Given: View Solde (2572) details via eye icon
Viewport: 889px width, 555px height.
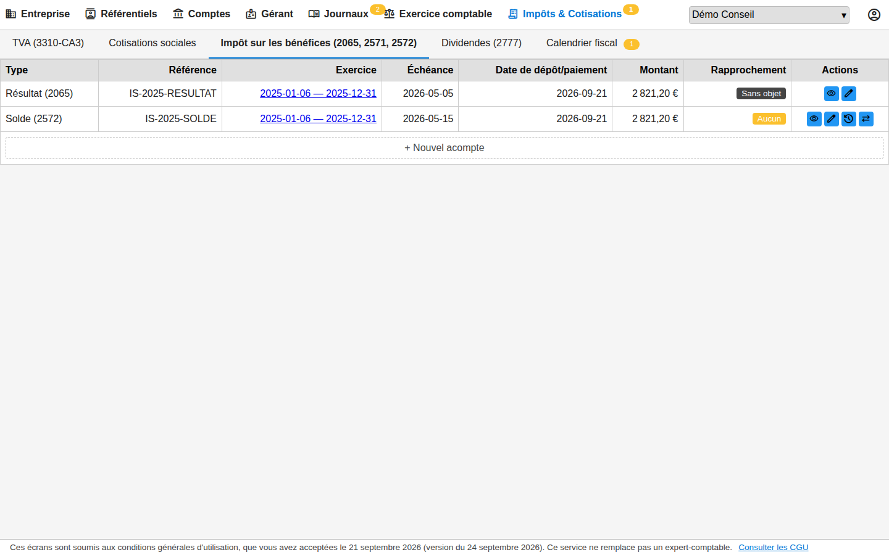Looking at the screenshot, I should (x=814, y=119).
